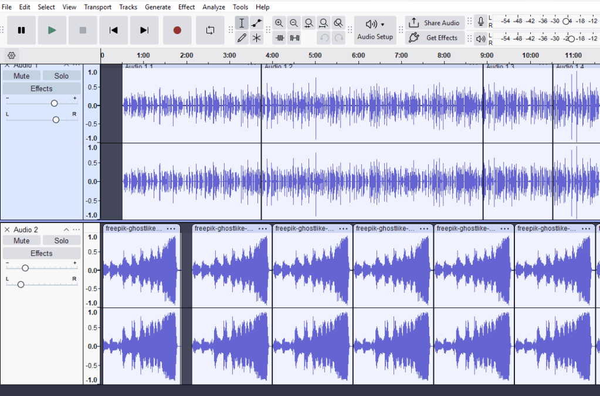Click the green Play button
The height and width of the screenshot is (396, 600).
coord(52,31)
